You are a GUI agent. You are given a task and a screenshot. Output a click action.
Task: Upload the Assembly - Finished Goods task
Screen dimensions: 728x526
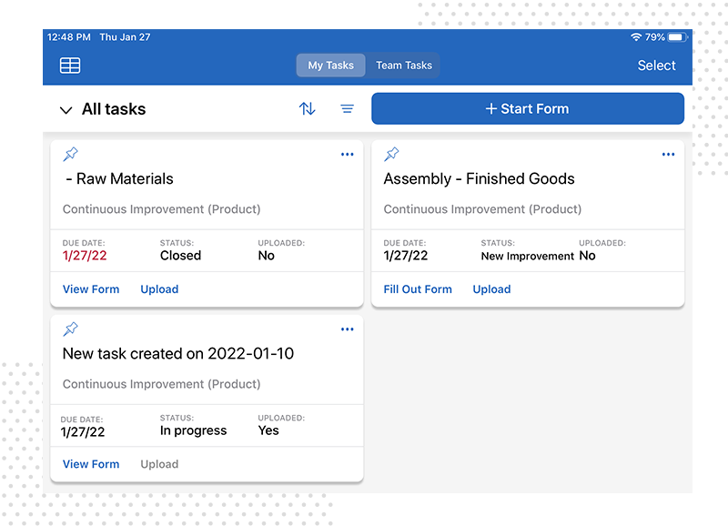(491, 289)
